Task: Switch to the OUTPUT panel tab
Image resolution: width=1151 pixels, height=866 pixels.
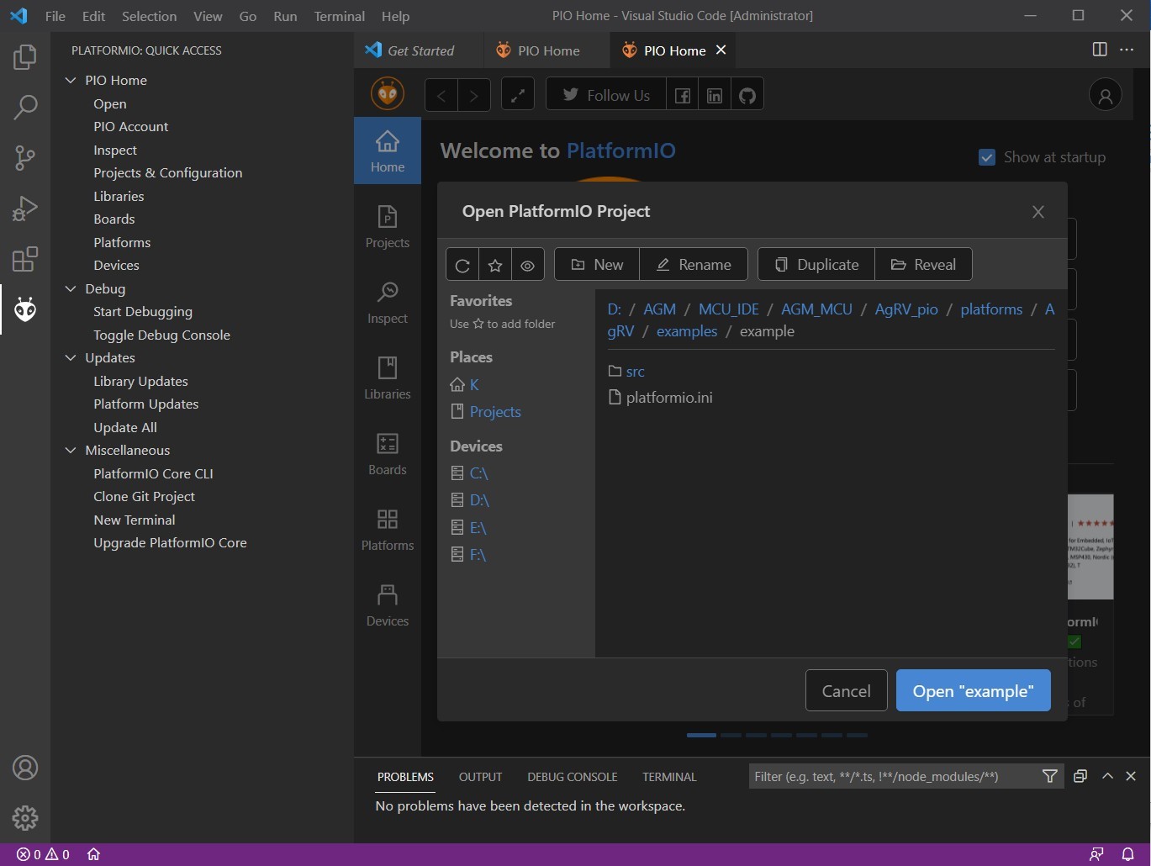Action: tap(480, 777)
